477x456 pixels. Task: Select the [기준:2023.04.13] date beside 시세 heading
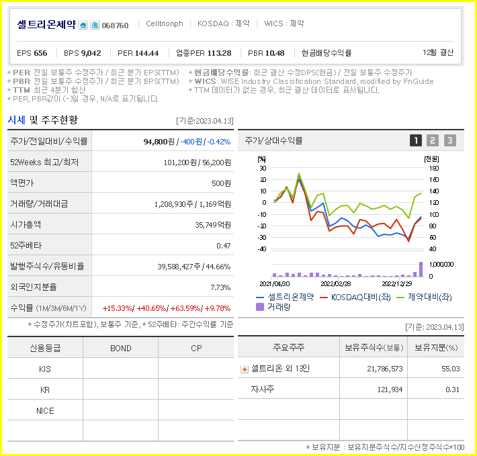click(205, 121)
